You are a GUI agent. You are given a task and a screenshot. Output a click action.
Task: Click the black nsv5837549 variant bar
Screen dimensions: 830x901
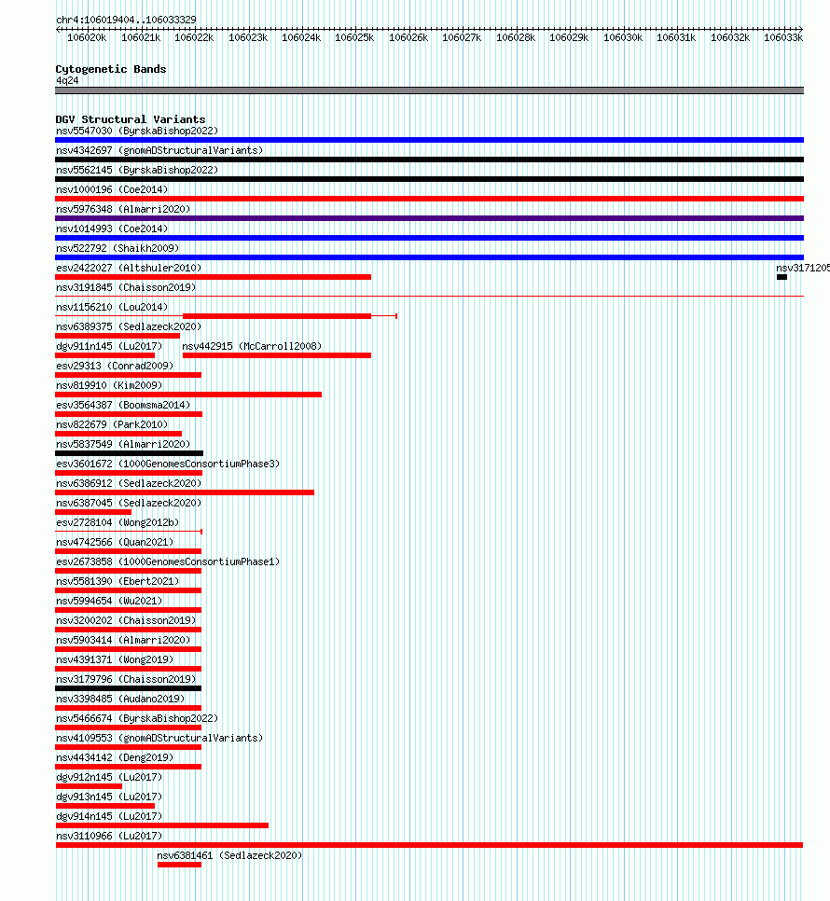coord(130,453)
